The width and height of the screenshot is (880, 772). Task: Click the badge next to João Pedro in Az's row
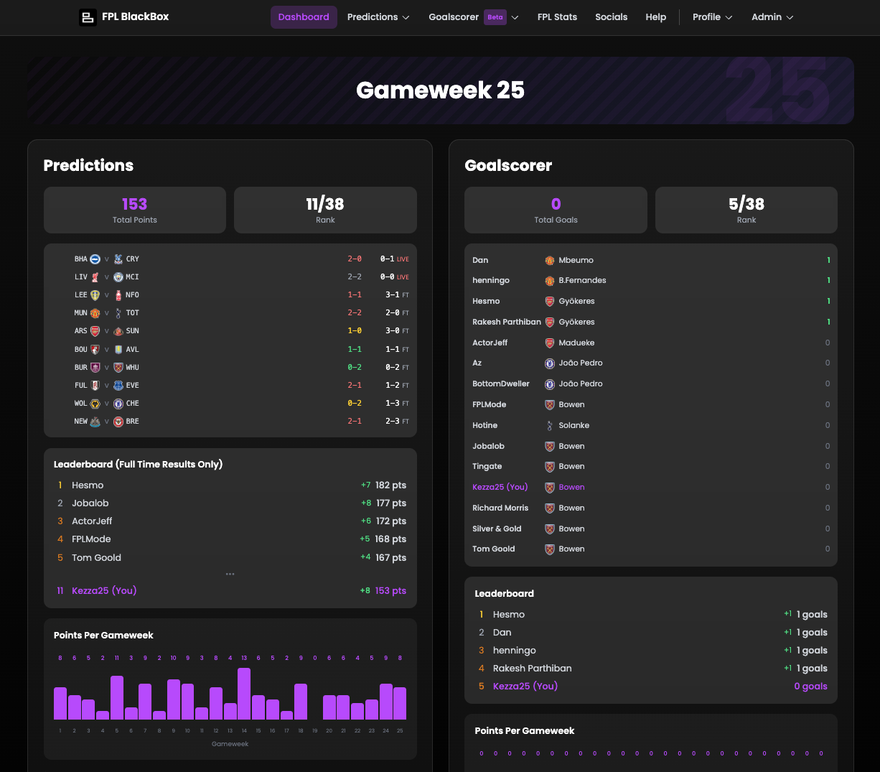549,363
